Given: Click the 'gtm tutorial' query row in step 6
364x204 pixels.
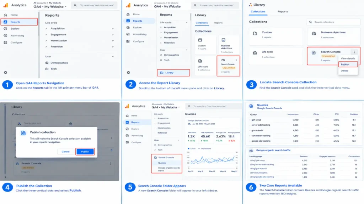Looking at the screenshot, I should click(x=304, y=130).
